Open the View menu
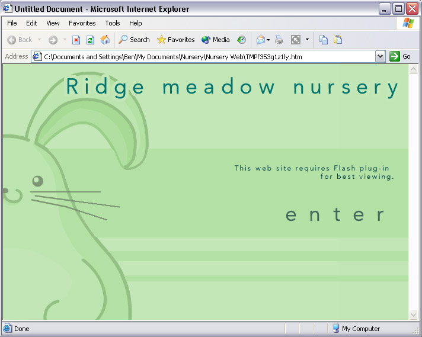Viewport: 422px width, 337px height. [x=53, y=23]
